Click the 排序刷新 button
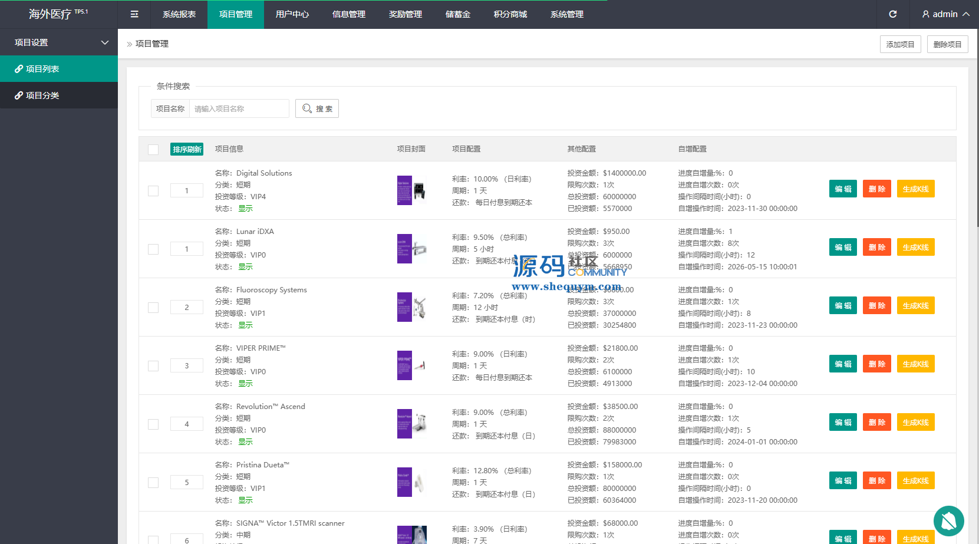The width and height of the screenshot is (979, 544). [x=187, y=149]
